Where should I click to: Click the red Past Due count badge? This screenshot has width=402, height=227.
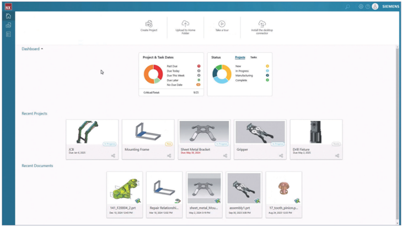(199, 66)
